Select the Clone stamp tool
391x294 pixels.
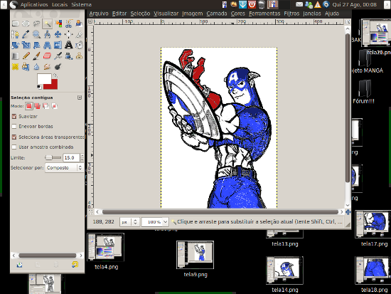80,56
